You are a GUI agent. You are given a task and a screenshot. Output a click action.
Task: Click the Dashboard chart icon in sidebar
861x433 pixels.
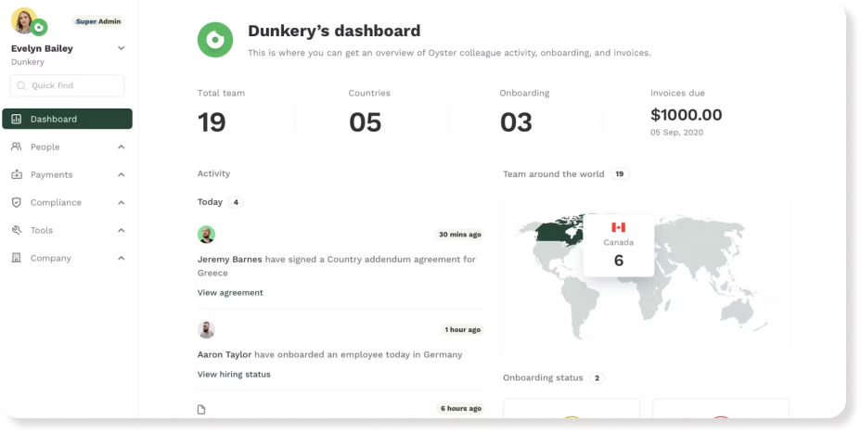pos(17,119)
